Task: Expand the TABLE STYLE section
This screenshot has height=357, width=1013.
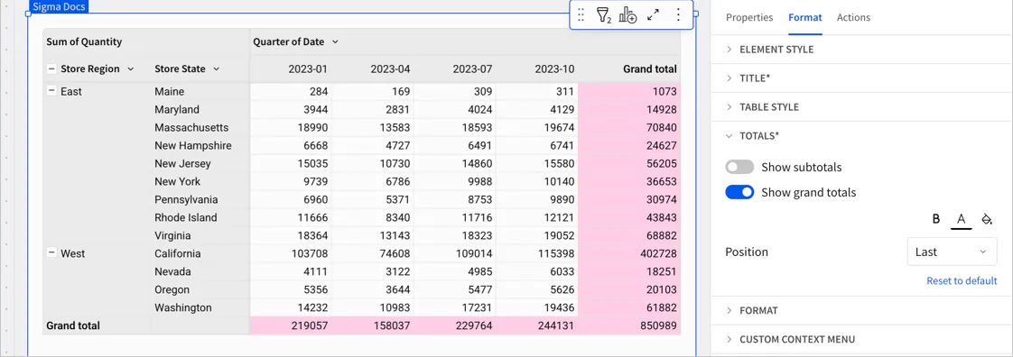Action: [x=862, y=107]
